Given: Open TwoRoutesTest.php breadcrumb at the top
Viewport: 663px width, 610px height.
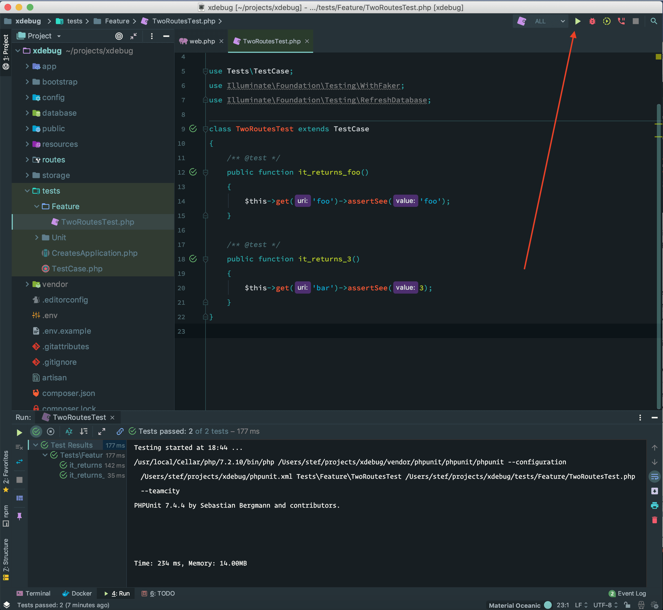Looking at the screenshot, I should pos(184,21).
